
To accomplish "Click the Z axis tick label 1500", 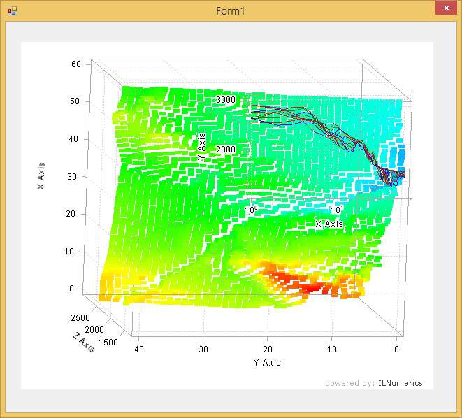I will (108, 343).
